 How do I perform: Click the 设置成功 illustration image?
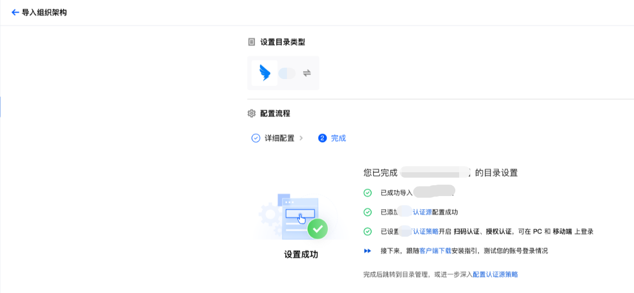(300, 217)
